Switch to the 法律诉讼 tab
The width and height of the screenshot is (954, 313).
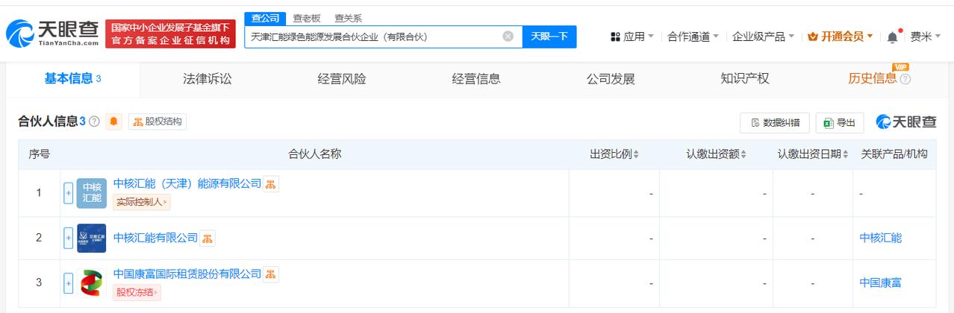[x=208, y=78]
